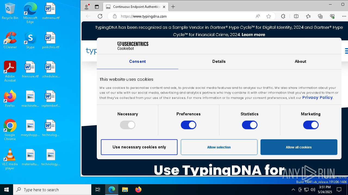Open the Windows Start menu
Viewport: 348px width, 195px height.
pos(7,190)
